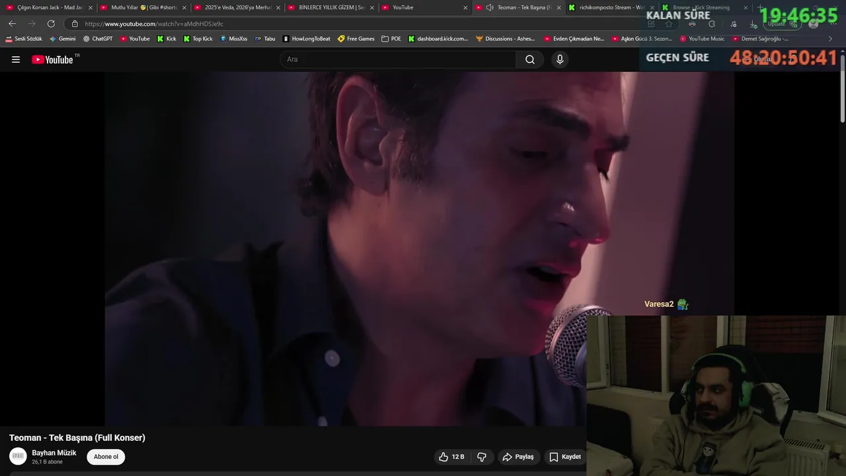Open Top Kick bookmark
Screen dimensions: 846x476
click(198, 39)
